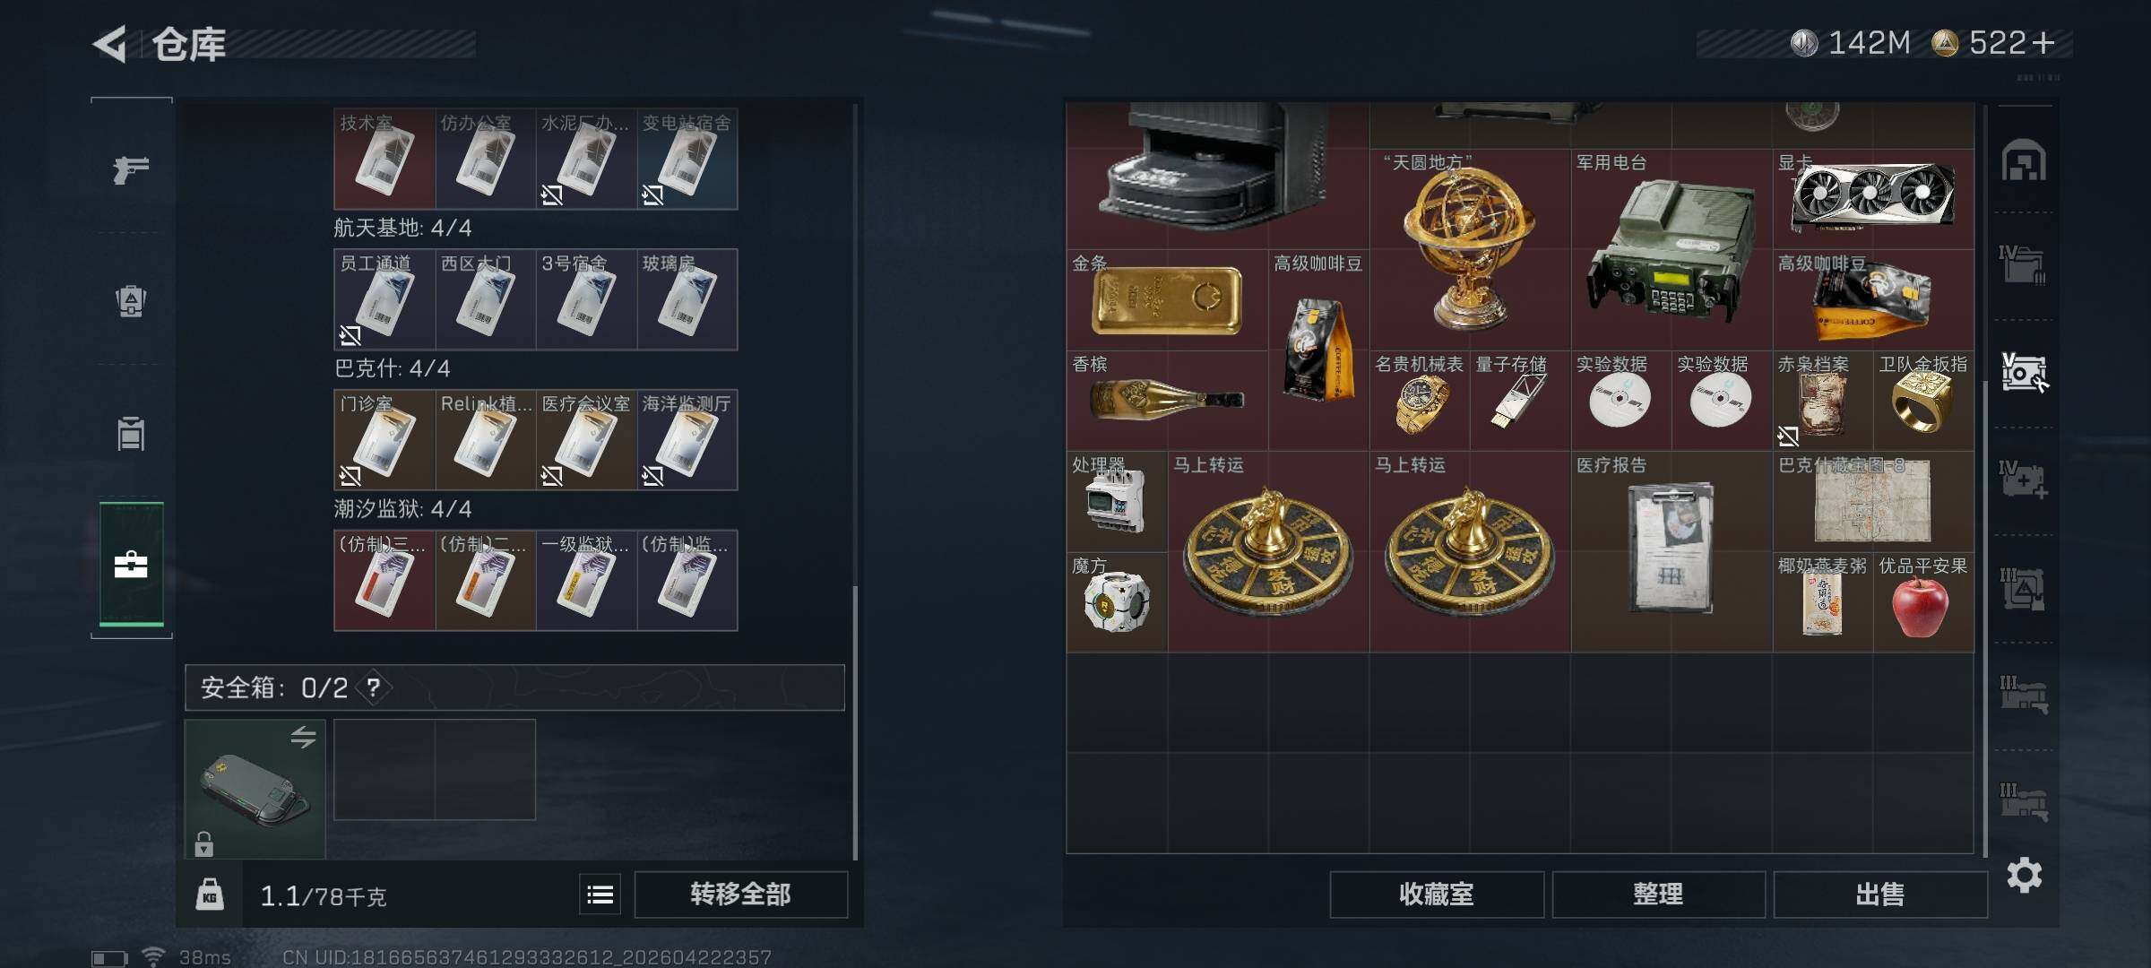
Task: Click the plus next to 522 currency
Action: point(2043,43)
